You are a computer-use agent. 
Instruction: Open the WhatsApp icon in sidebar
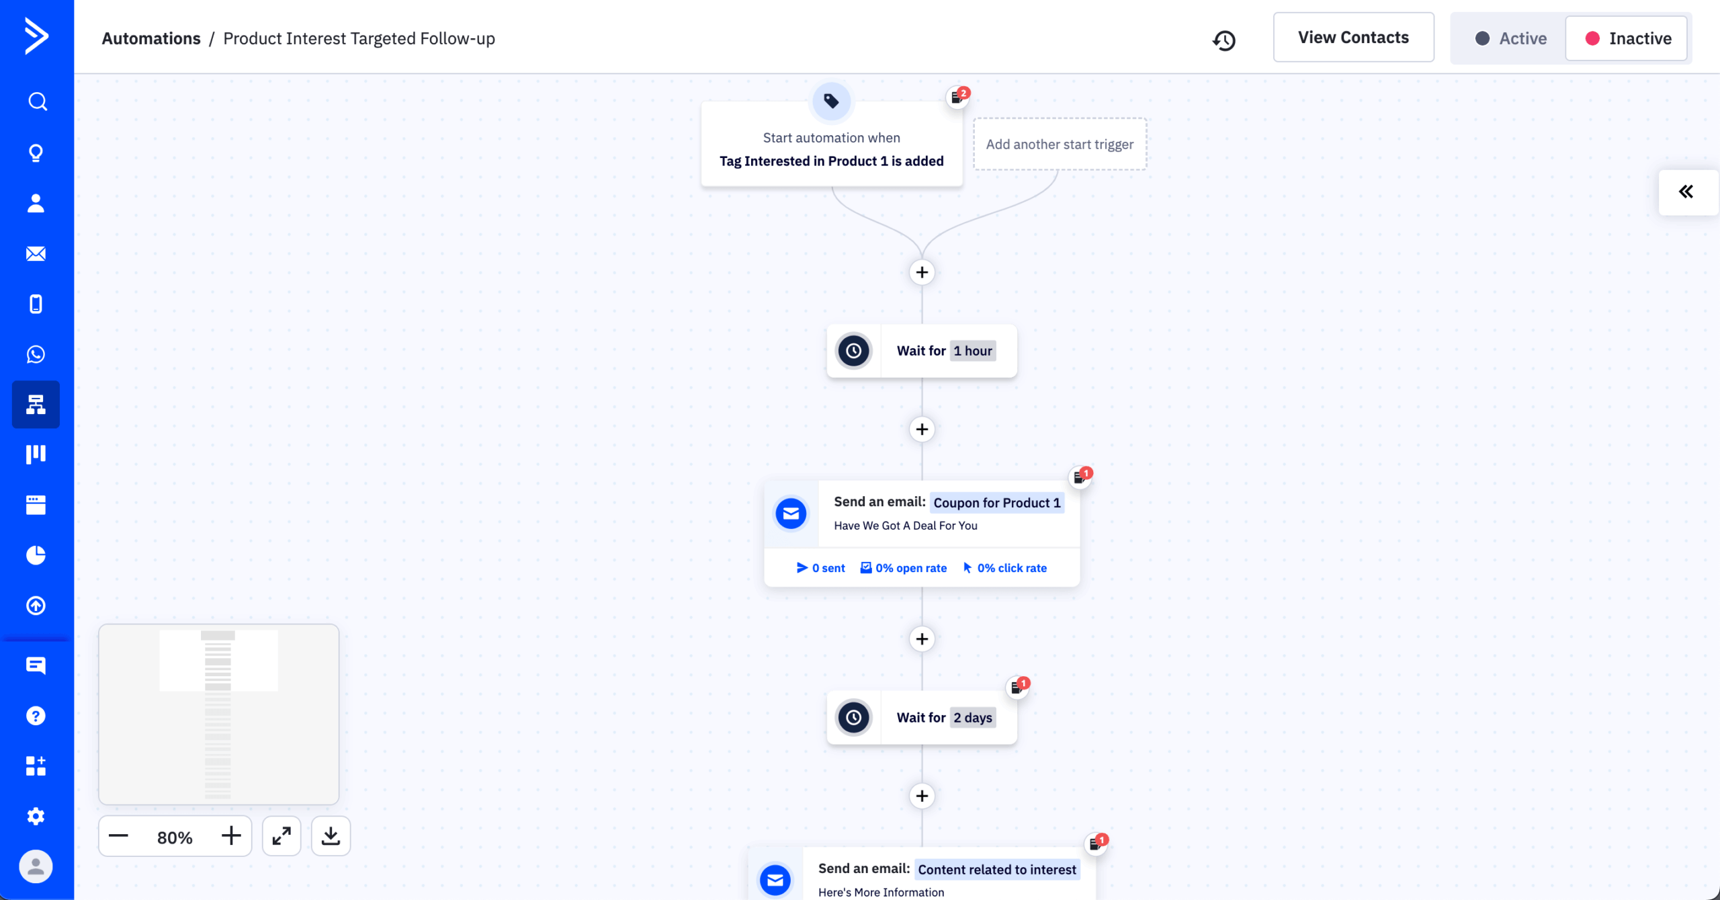pos(36,354)
